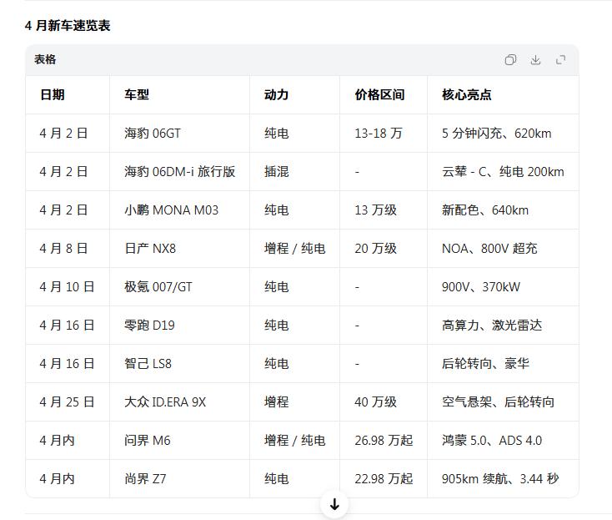Click 4 月内 in the 问界 M6 row
Viewport: 612px width, 520px height.
[57, 441]
